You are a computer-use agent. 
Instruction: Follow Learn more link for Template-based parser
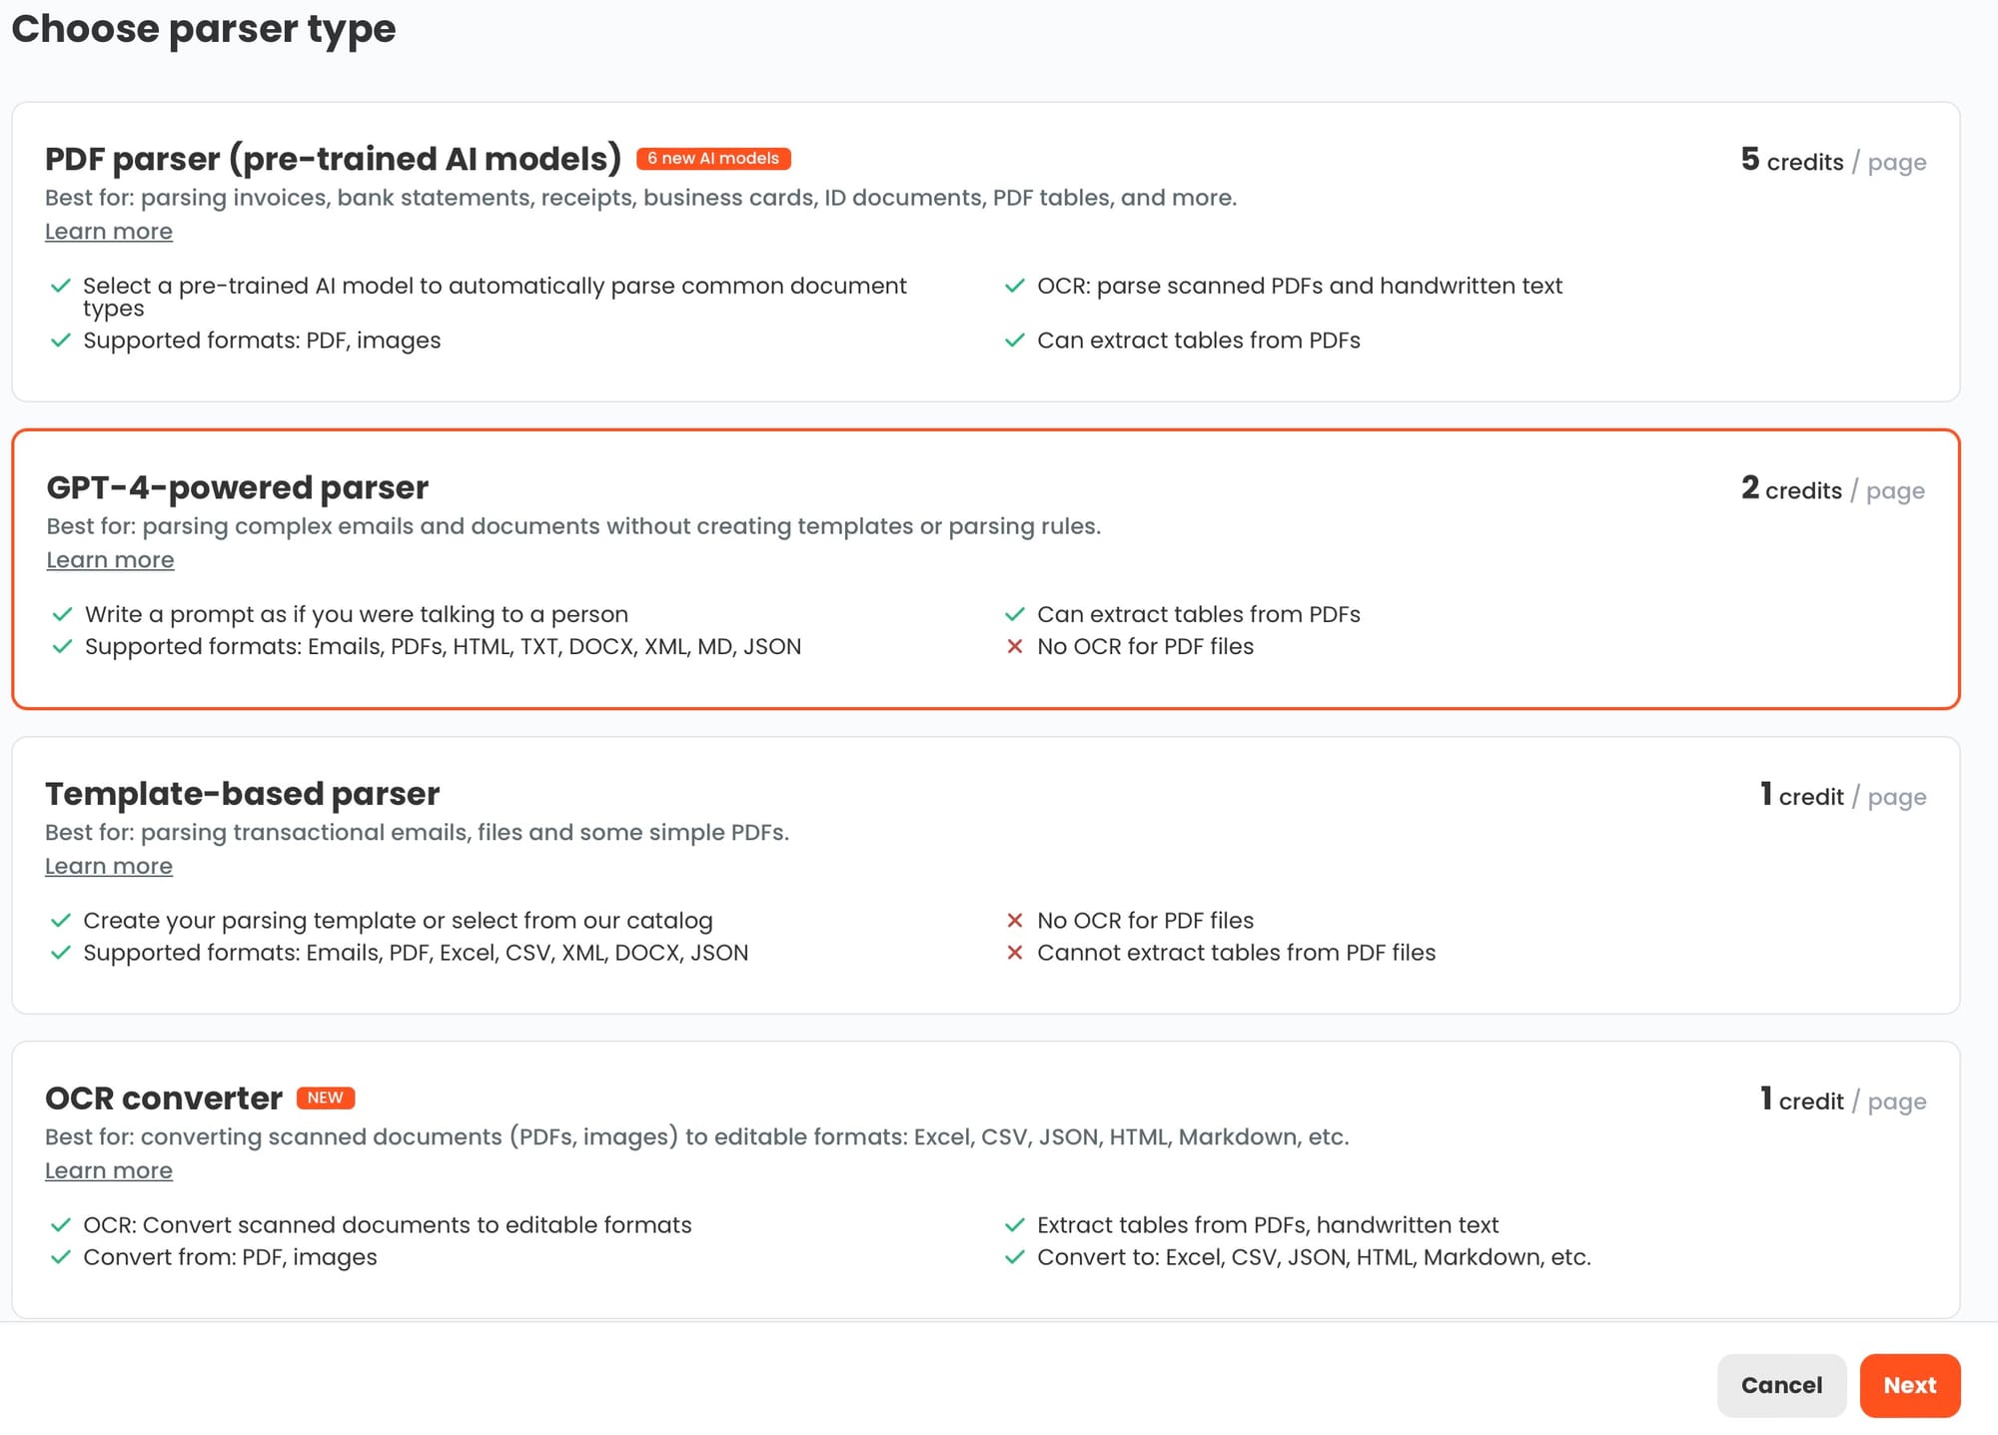click(109, 867)
